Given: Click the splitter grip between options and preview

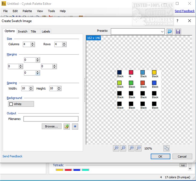Looking at the screenshot, I should click(85, 90).
